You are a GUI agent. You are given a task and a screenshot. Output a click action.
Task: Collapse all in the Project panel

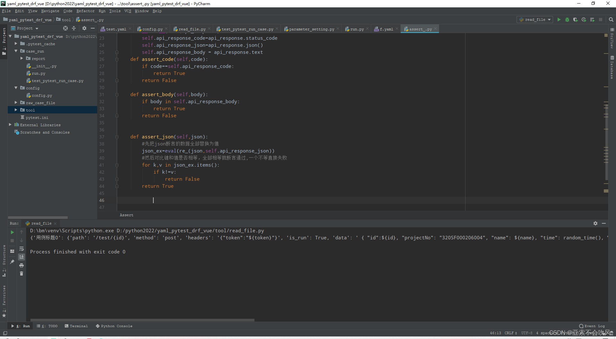click(x=74, y=28)
